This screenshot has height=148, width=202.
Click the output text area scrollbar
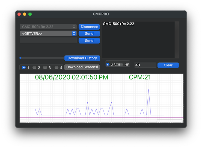(177, 40)
